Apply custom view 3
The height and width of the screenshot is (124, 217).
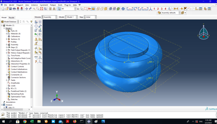(161, 9)
